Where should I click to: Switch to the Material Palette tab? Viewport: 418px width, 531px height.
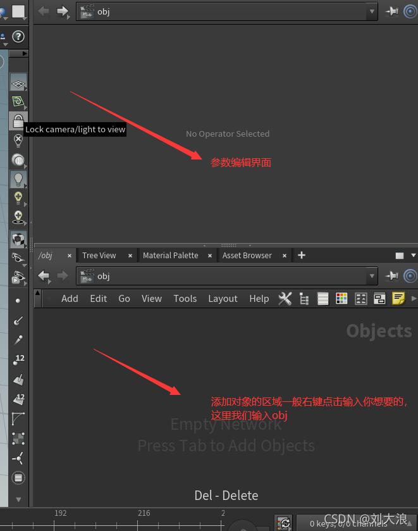[x=170, y=255]
